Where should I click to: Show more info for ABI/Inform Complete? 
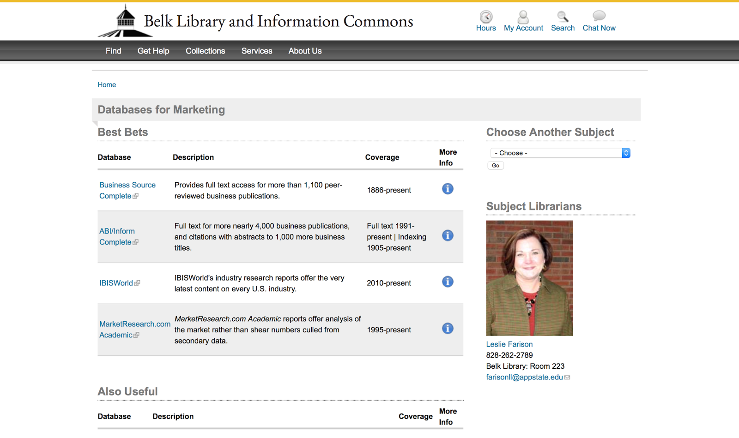(448, 235)
